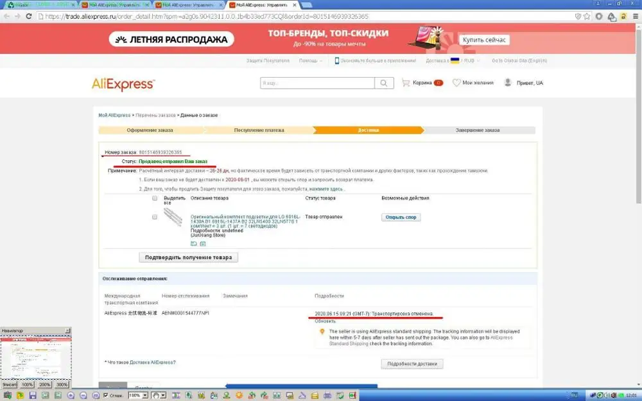Click the orange sun icon in bottom toolbar
Screen dimensions: 642x401
[x=239, y=395]
